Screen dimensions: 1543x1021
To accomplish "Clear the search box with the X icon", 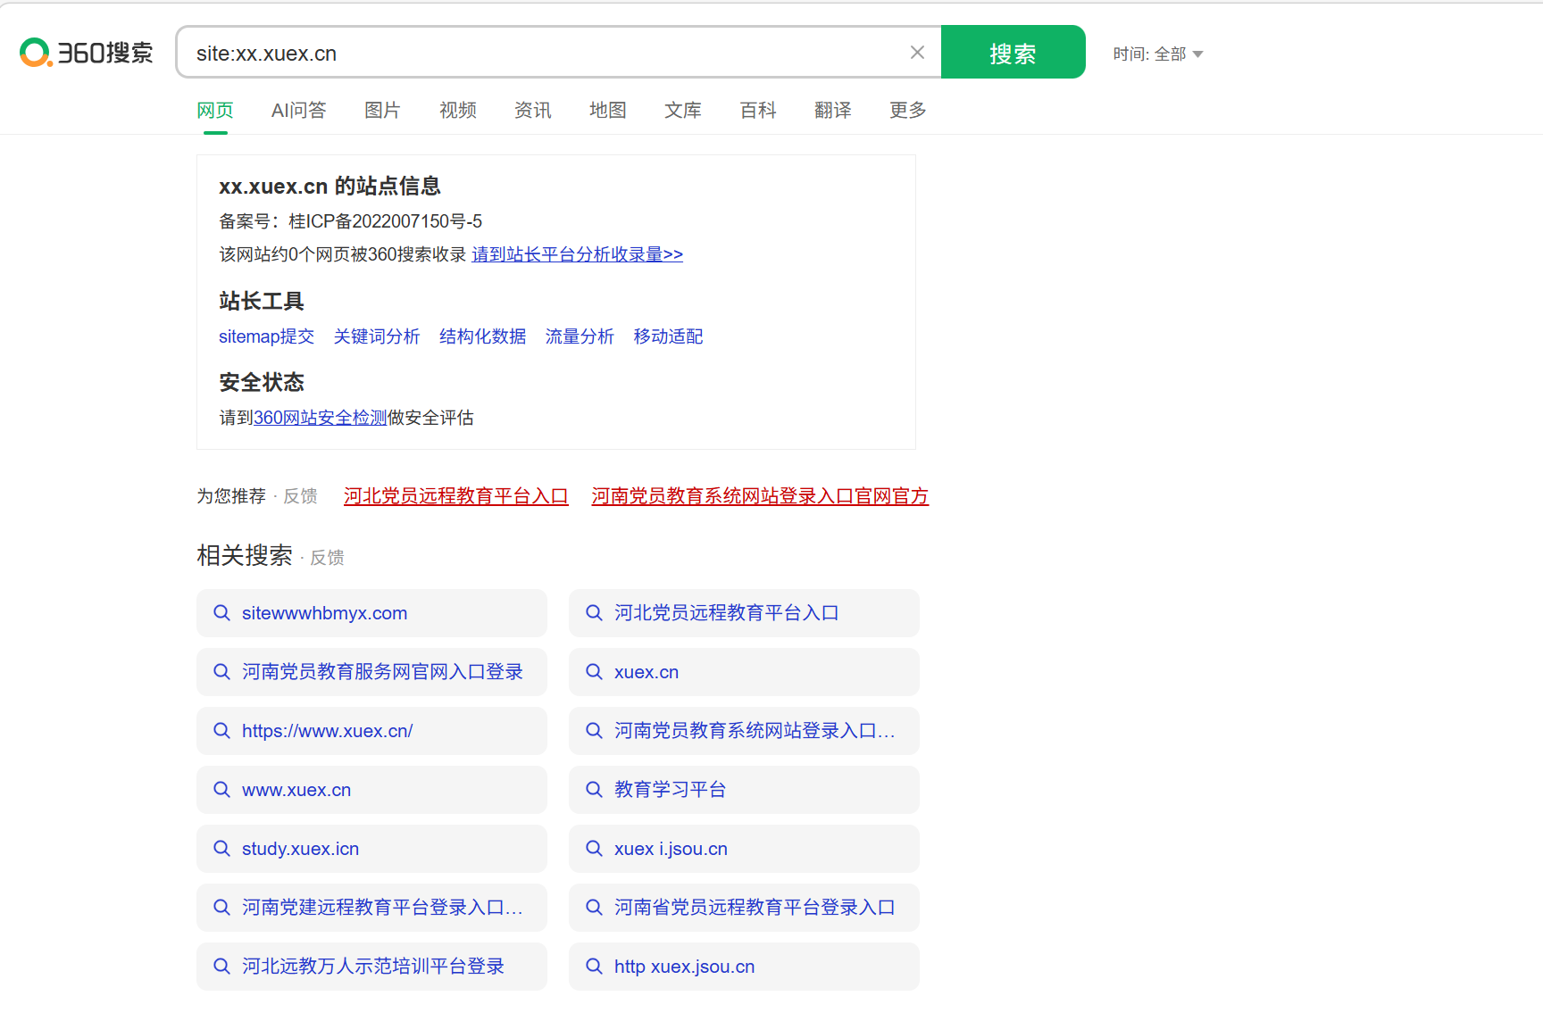I will pos(917,53).
